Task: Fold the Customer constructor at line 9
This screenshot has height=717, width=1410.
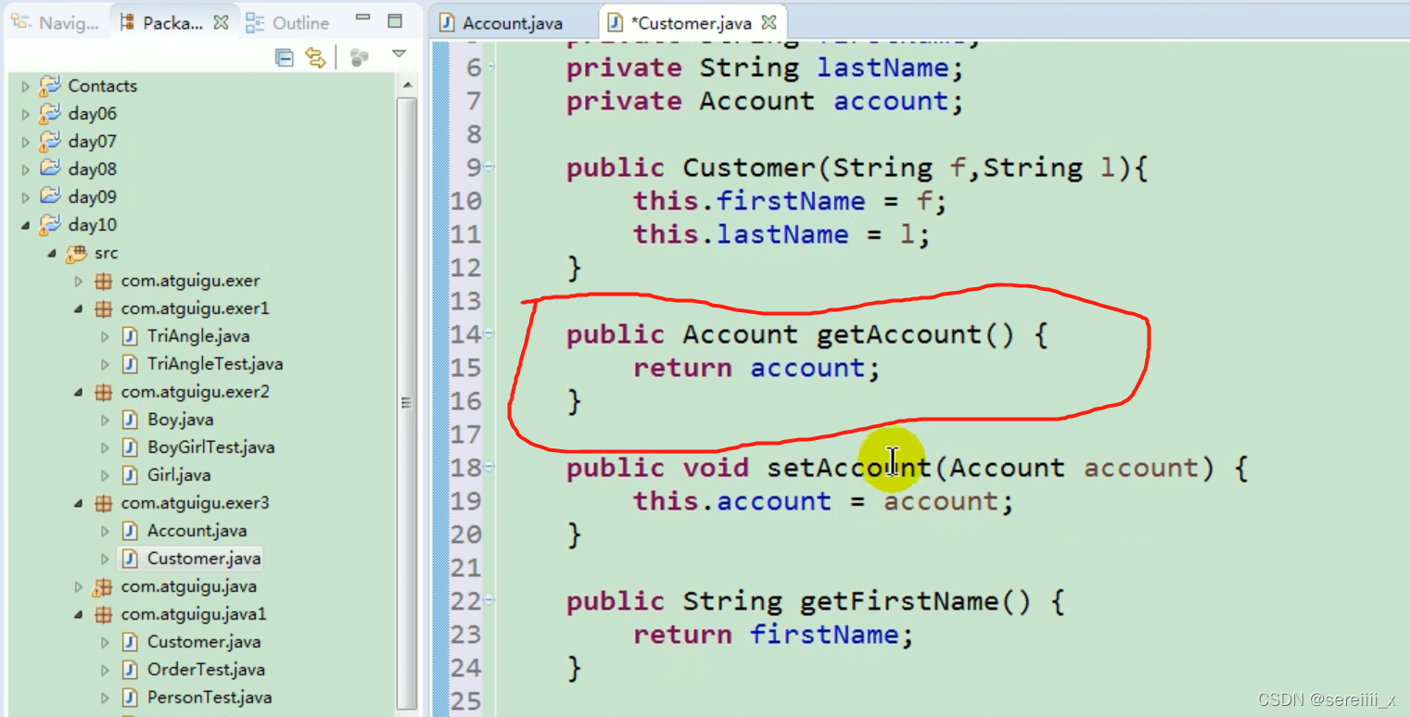Action: 490,168
